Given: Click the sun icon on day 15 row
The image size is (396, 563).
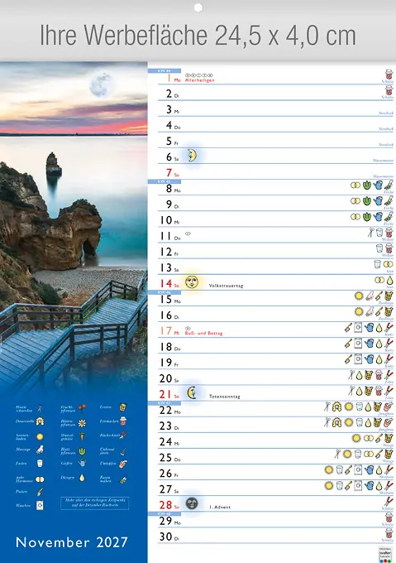Looking at the screenshot, I should pos(359,296).
